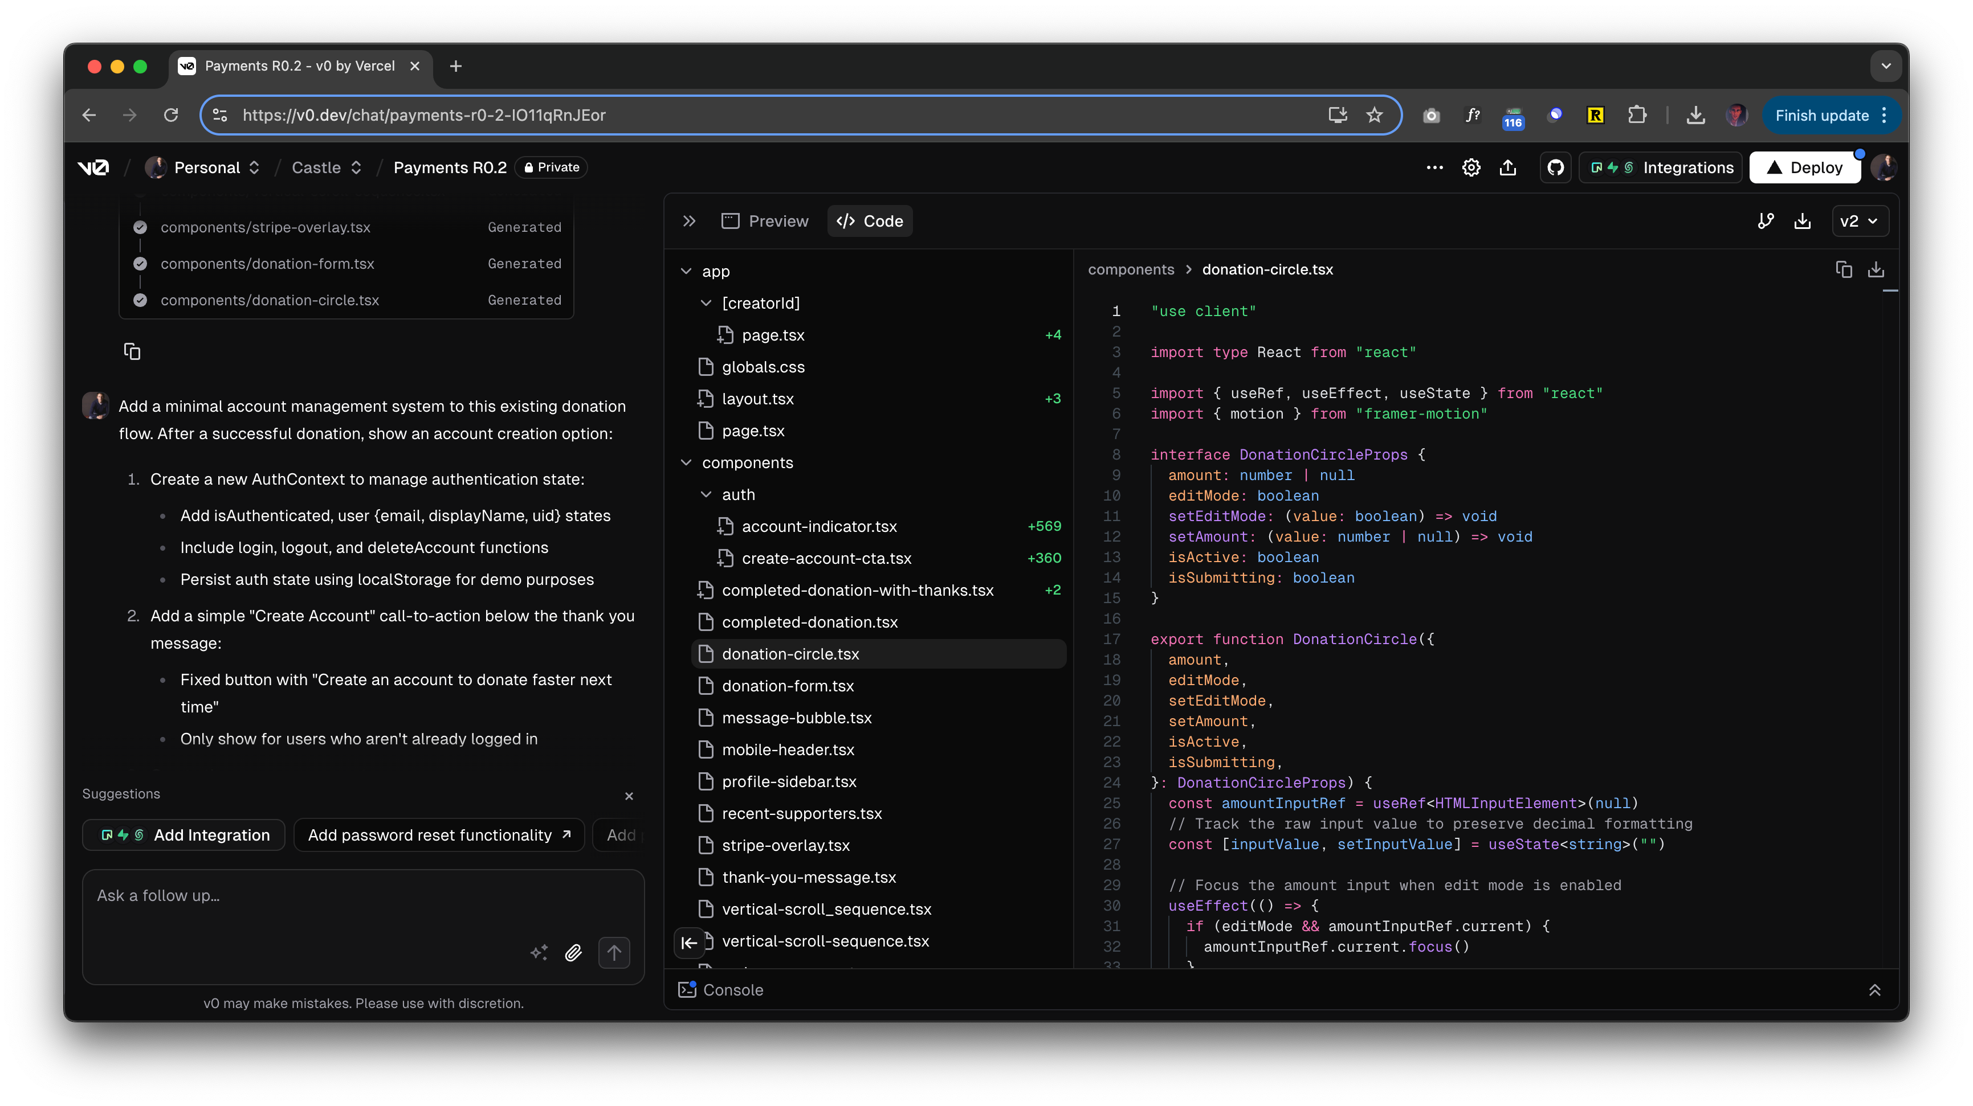Expand the Console panel double chevron

pos(1874,990)
